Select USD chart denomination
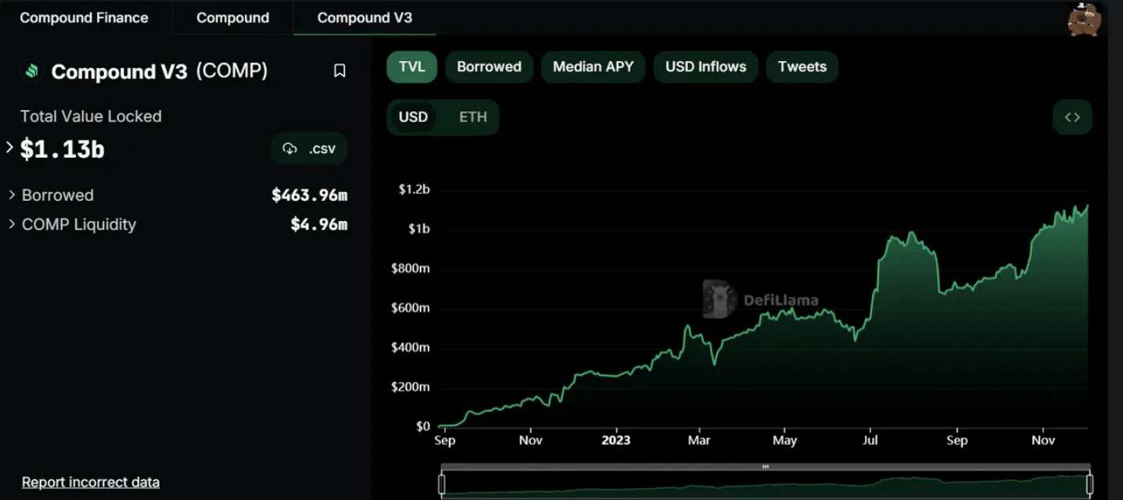This screenshot has width=1123, height=500. (413, 117)
